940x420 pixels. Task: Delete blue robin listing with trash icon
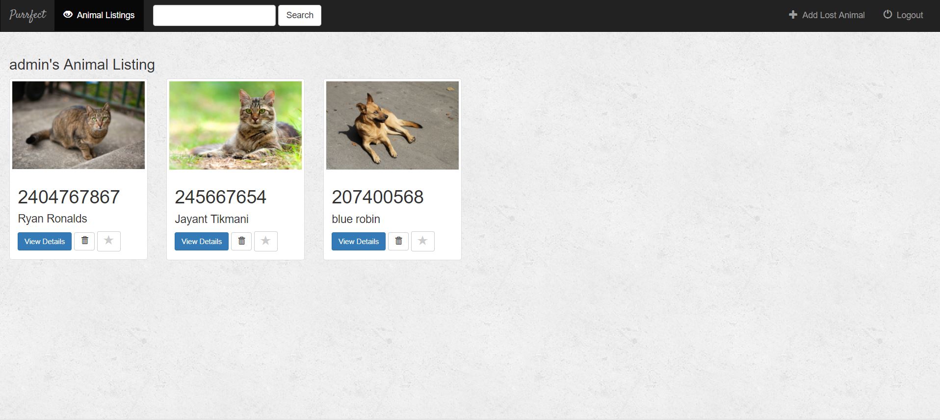(x=398, y=241)
